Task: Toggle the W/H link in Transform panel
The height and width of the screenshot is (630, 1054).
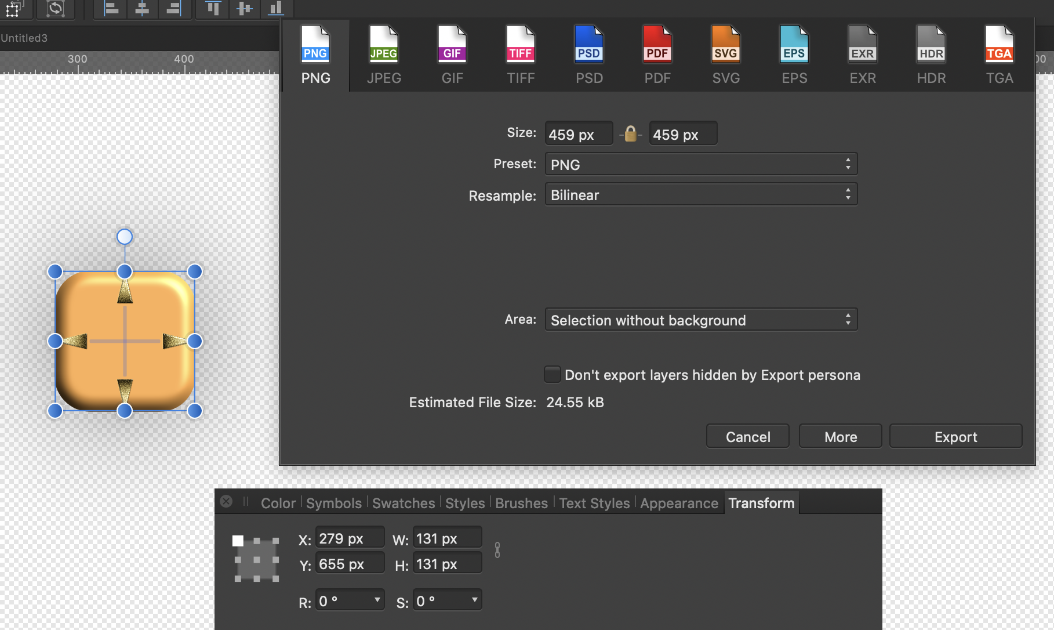Action: click(x=497, y=550)
